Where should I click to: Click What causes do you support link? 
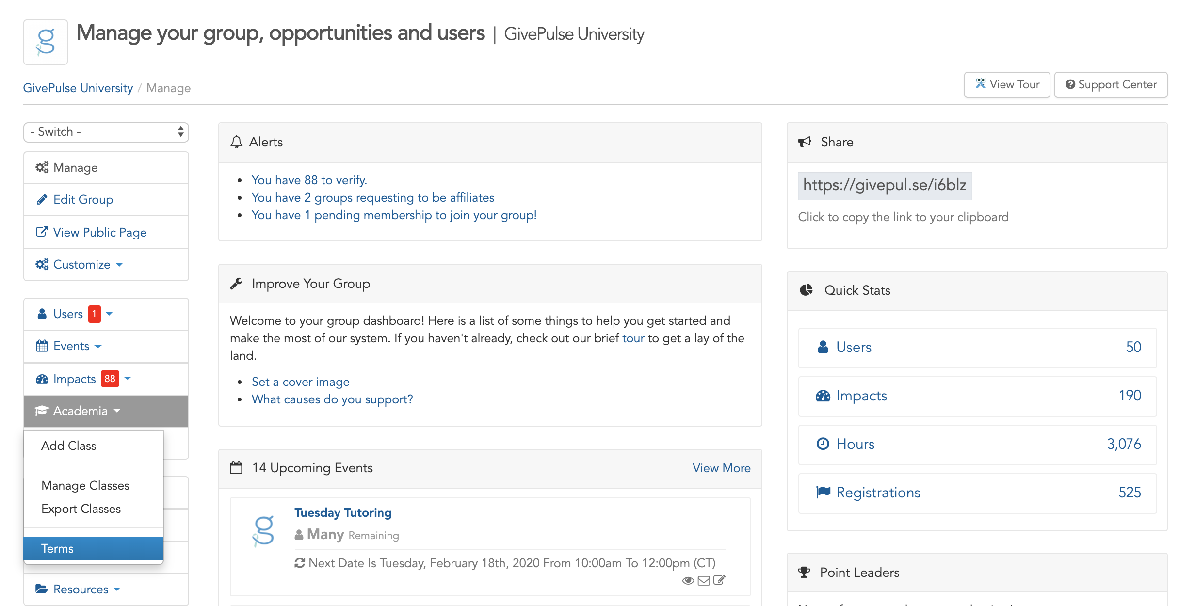(332, 399)
